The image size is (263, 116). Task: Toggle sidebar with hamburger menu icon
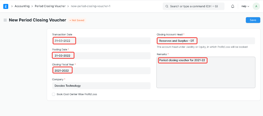point(5,20)
